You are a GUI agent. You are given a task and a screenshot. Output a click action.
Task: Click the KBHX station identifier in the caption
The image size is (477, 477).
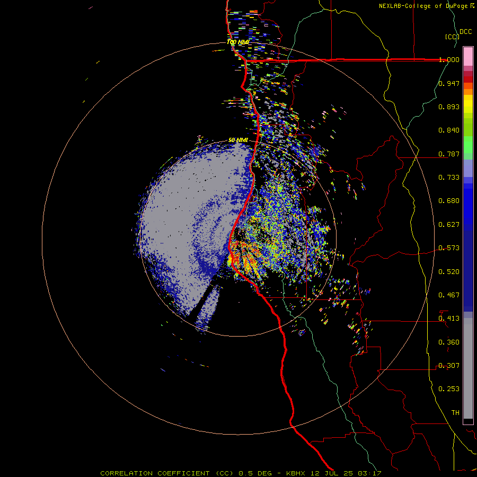point(296,473)
